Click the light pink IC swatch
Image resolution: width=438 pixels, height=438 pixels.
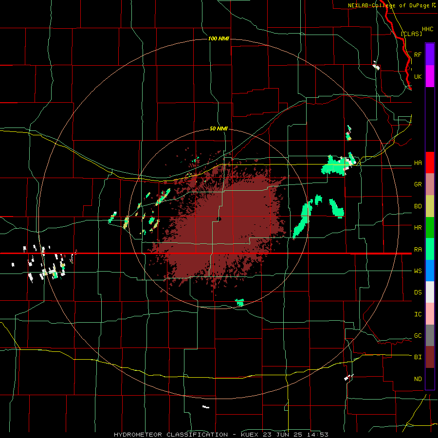tap(430, 314)
